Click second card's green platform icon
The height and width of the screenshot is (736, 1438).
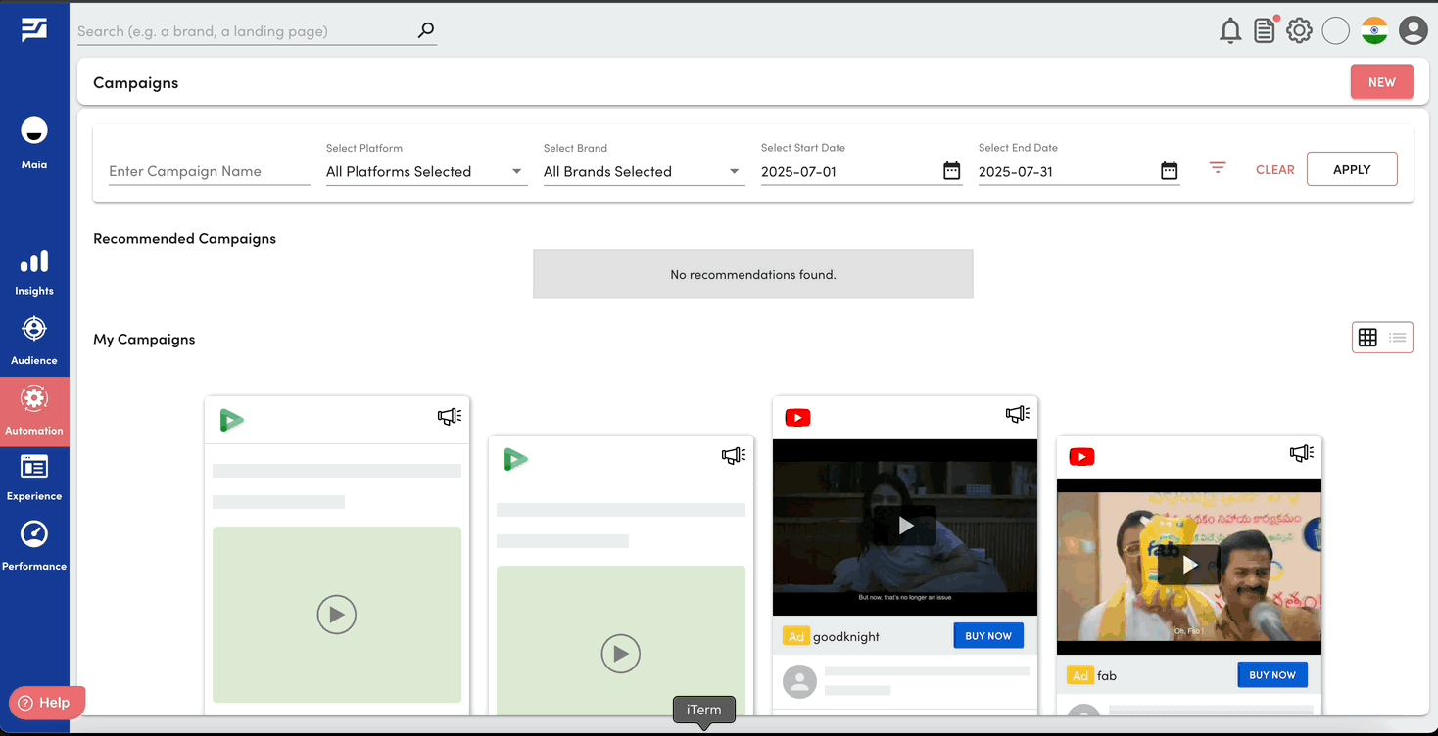[x=515, y=460]
